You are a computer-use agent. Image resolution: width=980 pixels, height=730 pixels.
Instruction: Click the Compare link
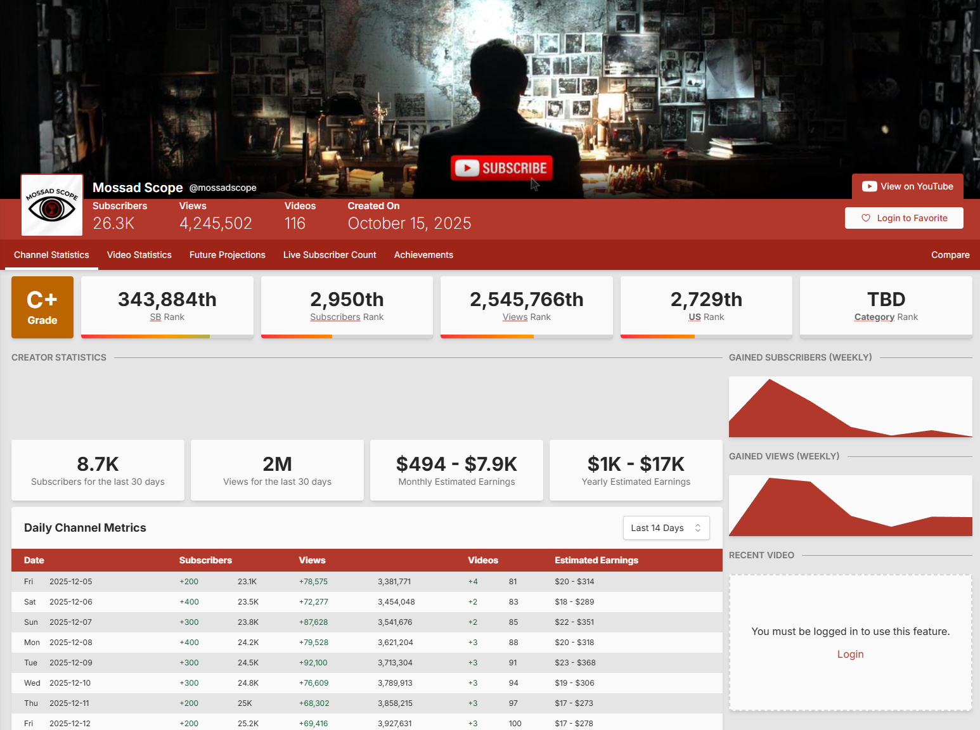(950, 255)
